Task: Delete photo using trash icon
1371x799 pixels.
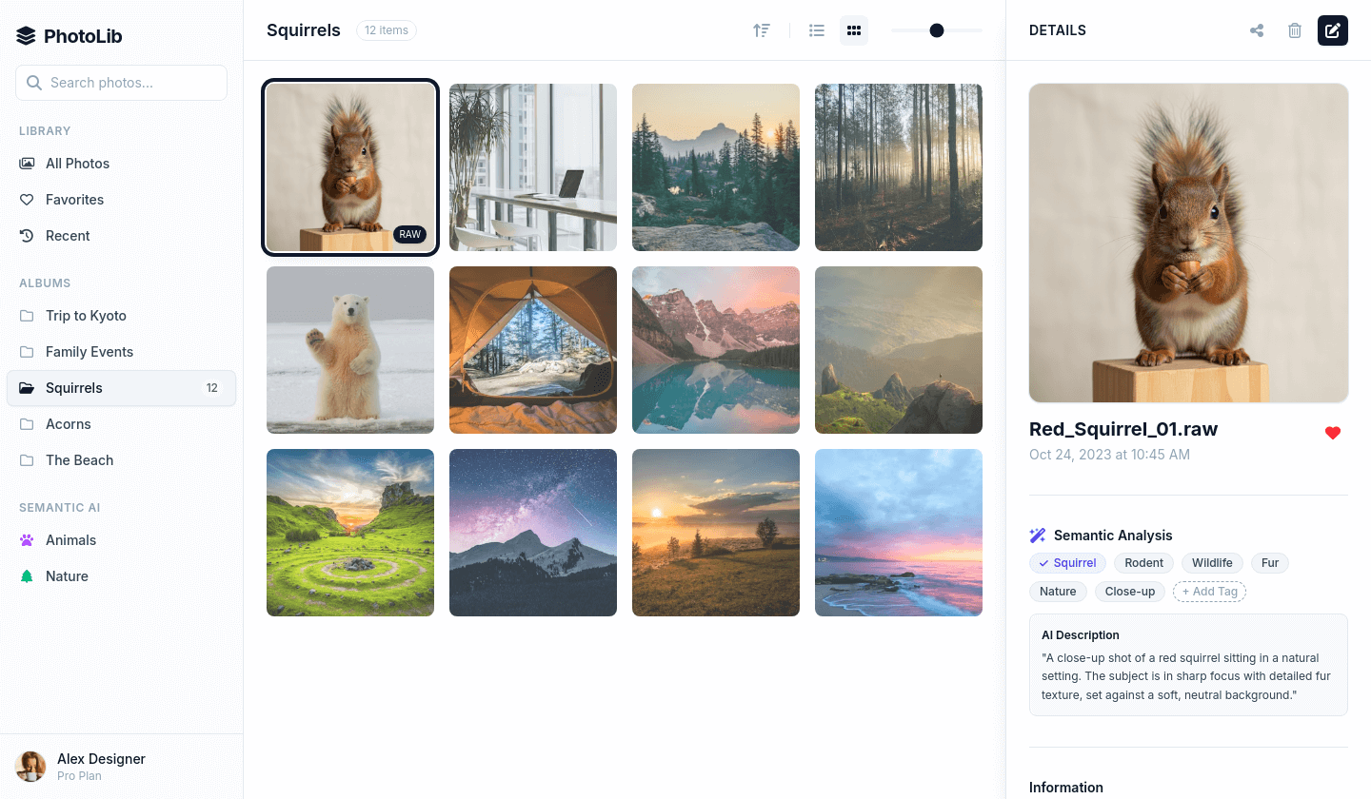Action: pyautogui.click(x=1295, y=30)
